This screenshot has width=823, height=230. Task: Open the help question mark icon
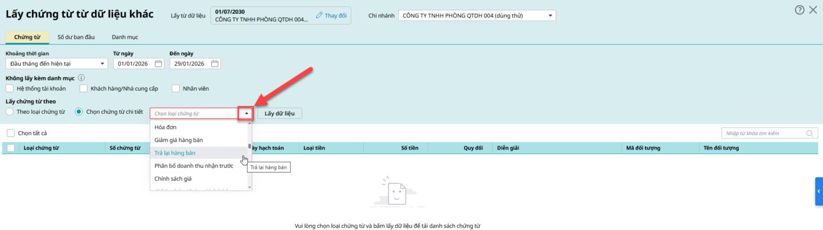(799, 10)
